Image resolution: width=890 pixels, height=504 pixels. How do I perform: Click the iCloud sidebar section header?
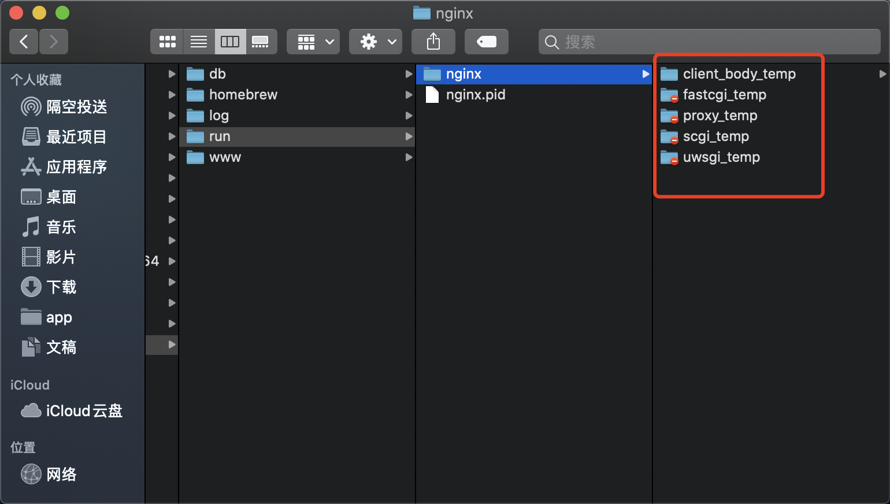point(30,385)
